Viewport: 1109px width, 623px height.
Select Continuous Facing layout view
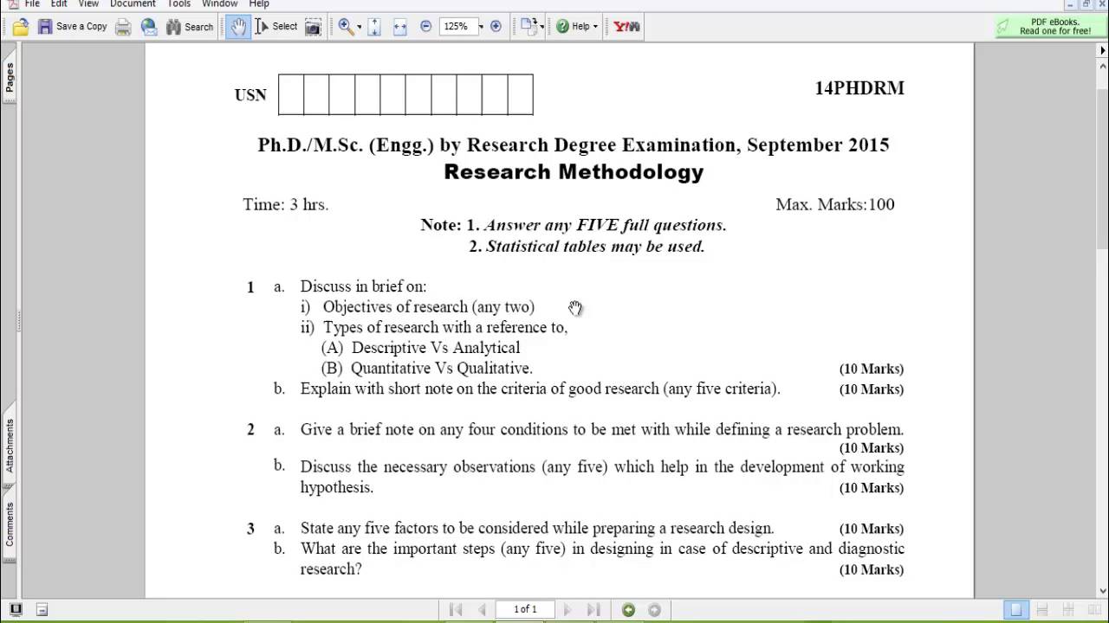1068,610
